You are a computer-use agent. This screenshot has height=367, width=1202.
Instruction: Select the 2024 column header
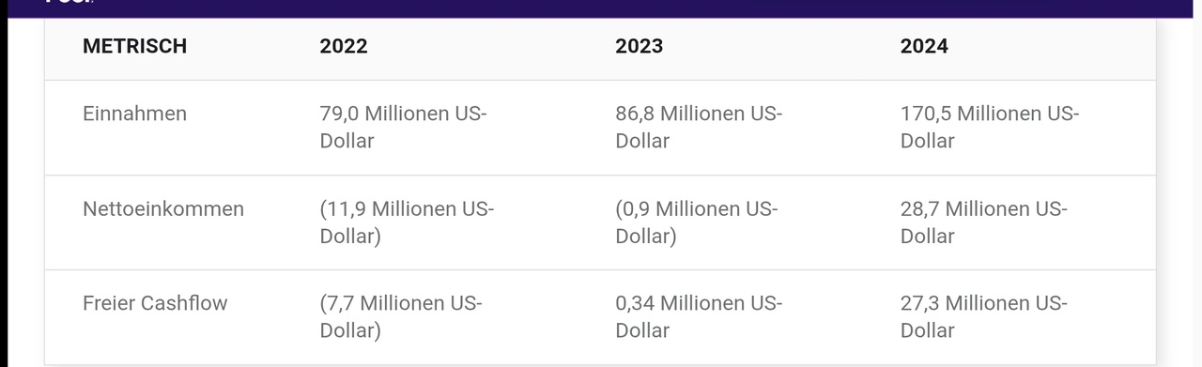click(924, 46)
